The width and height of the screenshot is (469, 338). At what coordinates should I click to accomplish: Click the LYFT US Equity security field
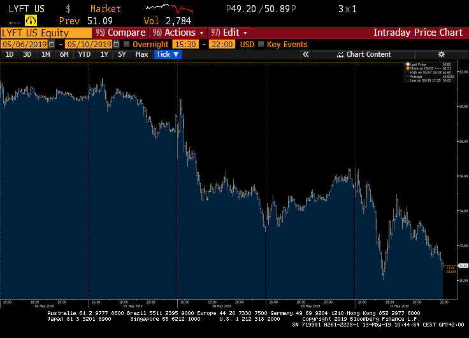click(x=46, y=33)
